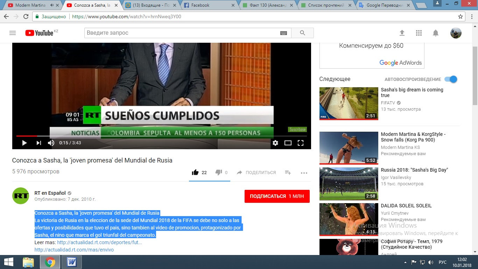478x269 pixels.
Task: Go back in the browser
Action: click(x=6, y=16)
